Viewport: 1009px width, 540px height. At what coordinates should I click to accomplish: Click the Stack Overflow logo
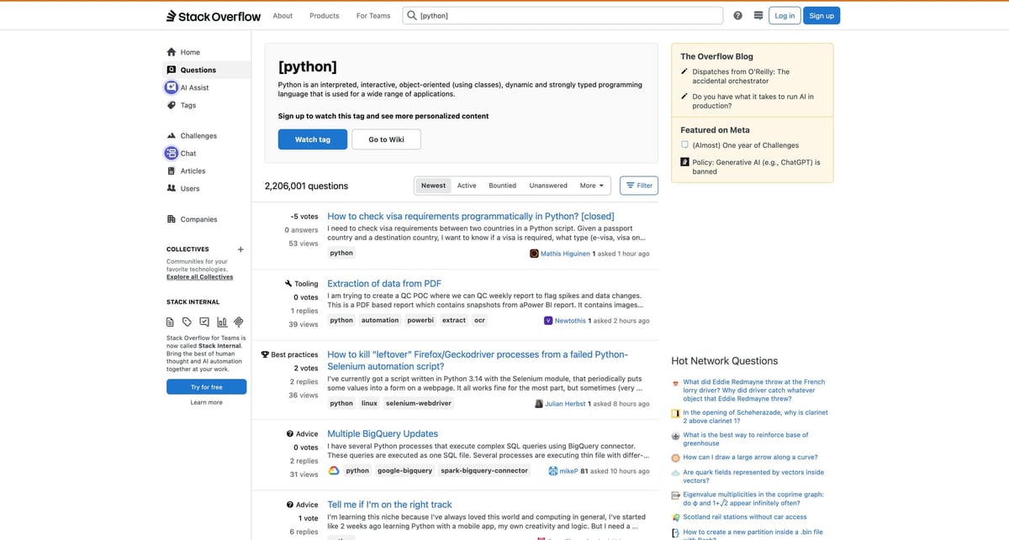(x=214, y=16)
